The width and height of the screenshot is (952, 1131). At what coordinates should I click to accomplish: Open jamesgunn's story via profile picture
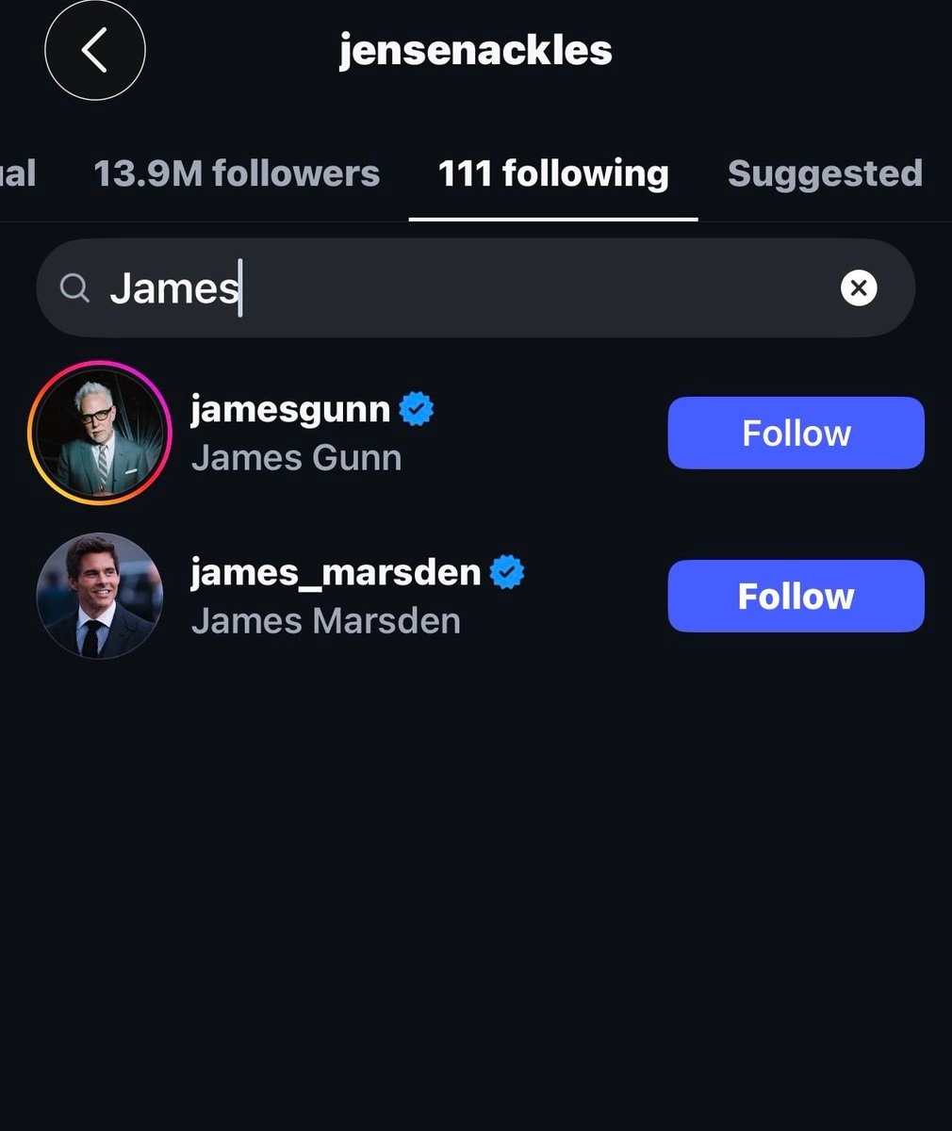click(x=100, y=434)
